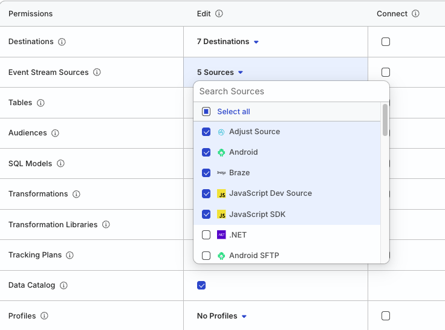Click info icon beside Audiences

pyautogui.click(x=55, y=133)
